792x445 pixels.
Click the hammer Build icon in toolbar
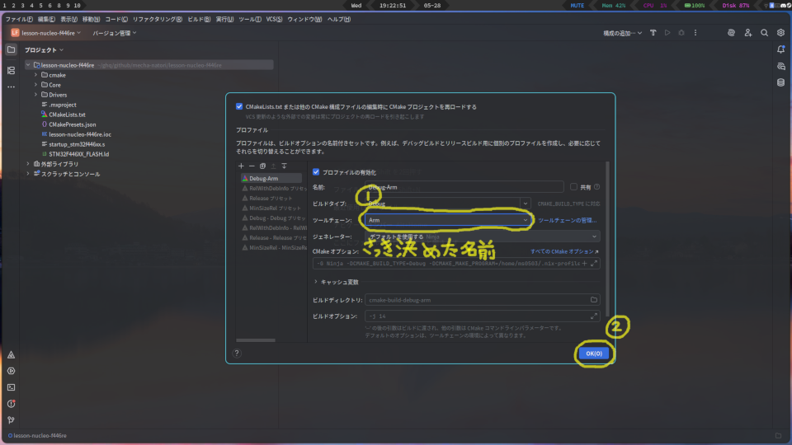(653, 33)
